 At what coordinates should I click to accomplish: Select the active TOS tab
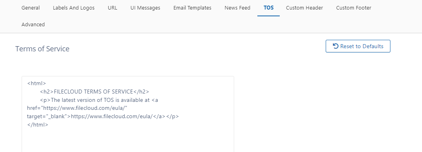[x=269, y=8]
